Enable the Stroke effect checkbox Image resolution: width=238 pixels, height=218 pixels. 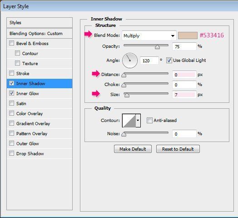11,73
